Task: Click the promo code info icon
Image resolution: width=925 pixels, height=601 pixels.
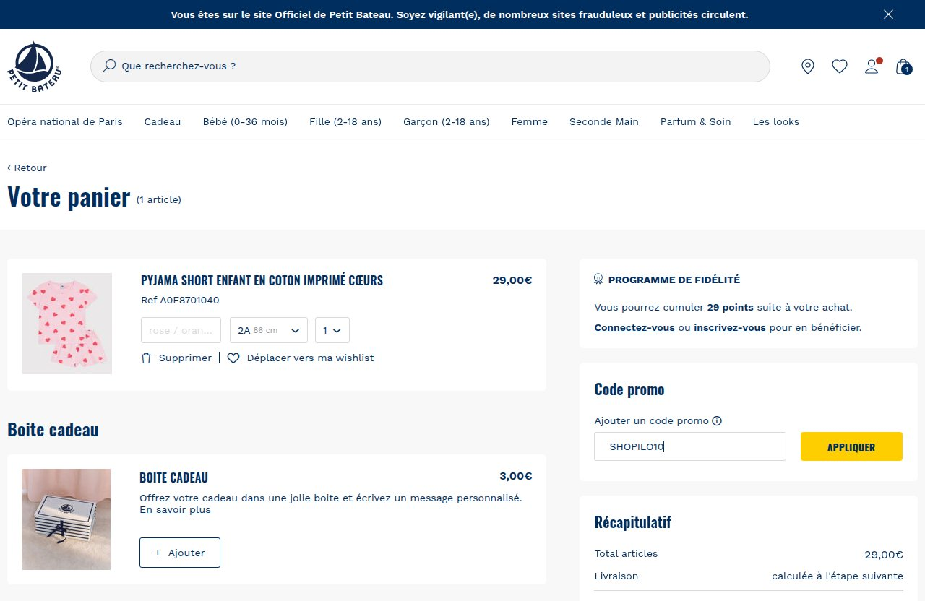Action: click(717, 420)
